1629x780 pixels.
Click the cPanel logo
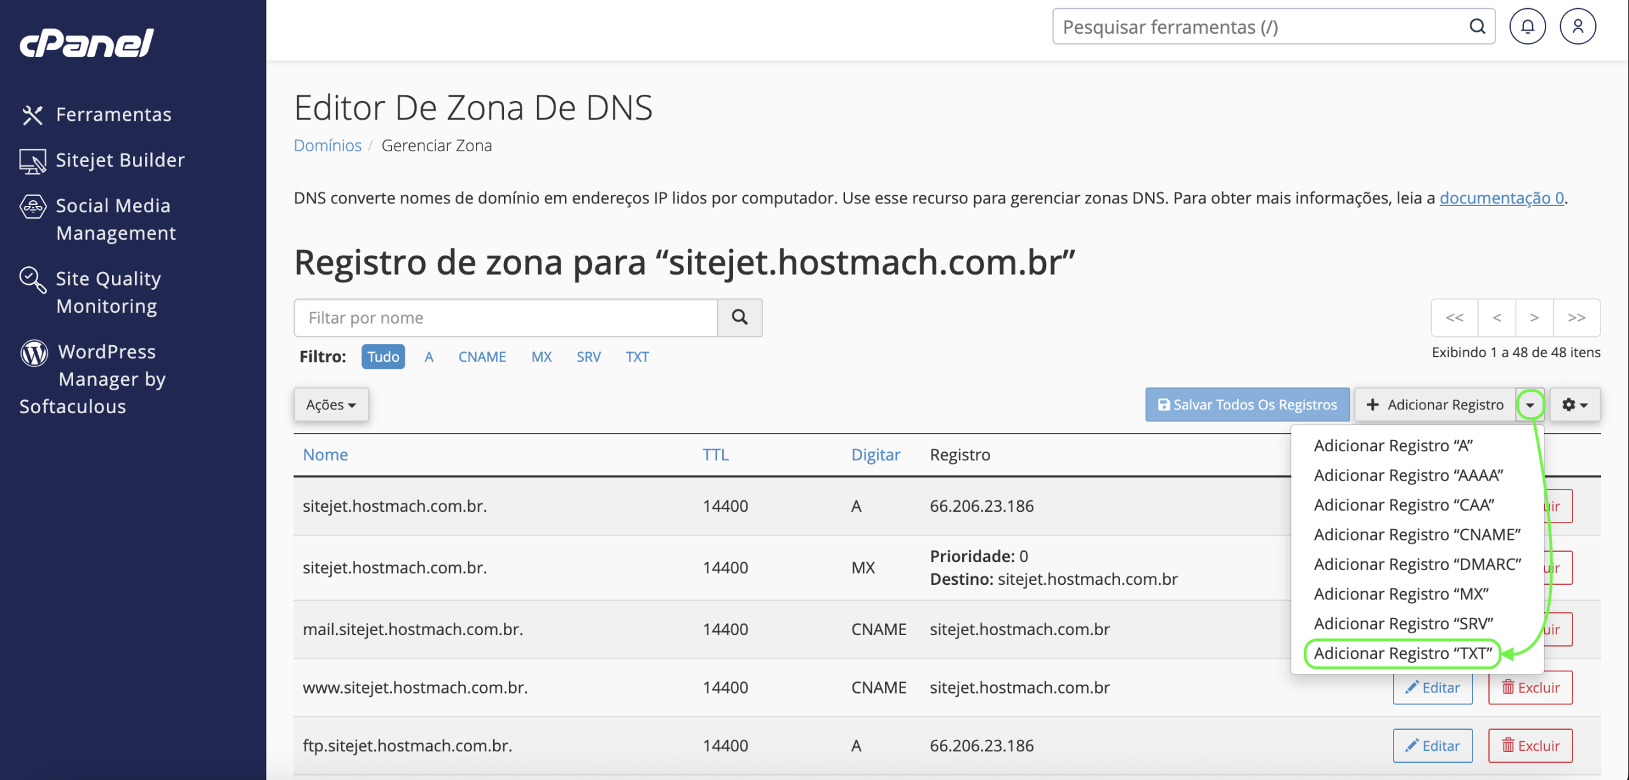(87, 43)
